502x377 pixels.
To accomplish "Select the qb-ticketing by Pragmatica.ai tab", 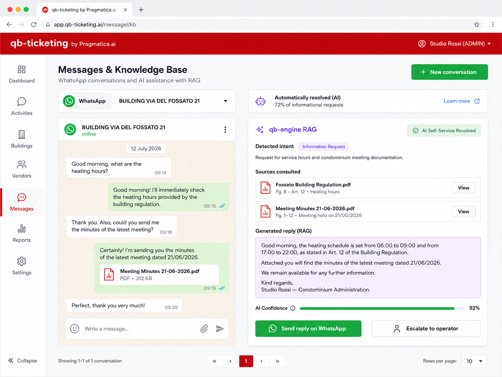I will [84, 10].
